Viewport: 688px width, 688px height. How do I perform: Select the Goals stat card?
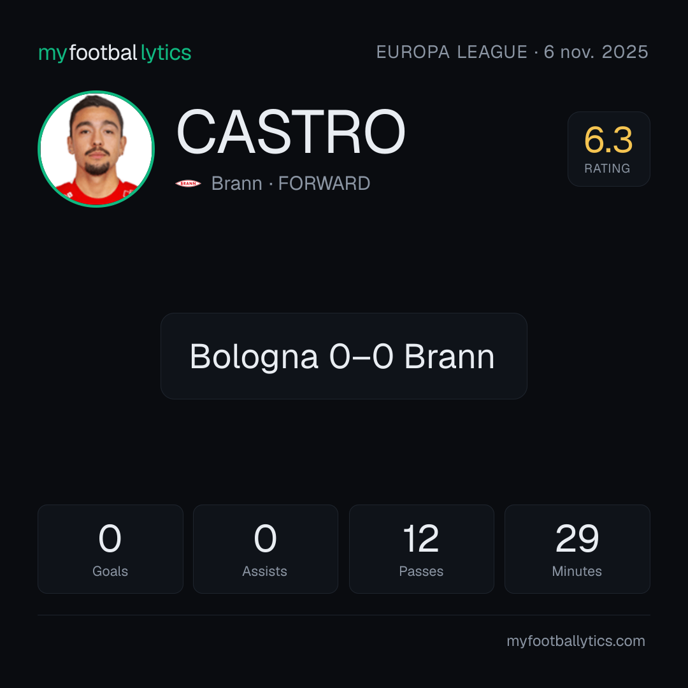(x=110, y=549)
